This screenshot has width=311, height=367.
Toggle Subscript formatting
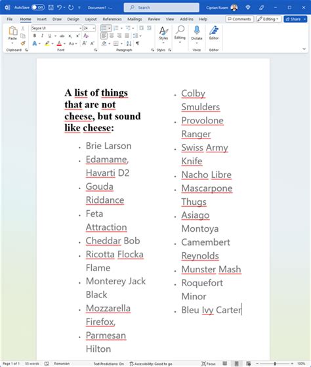click(70, 36)
